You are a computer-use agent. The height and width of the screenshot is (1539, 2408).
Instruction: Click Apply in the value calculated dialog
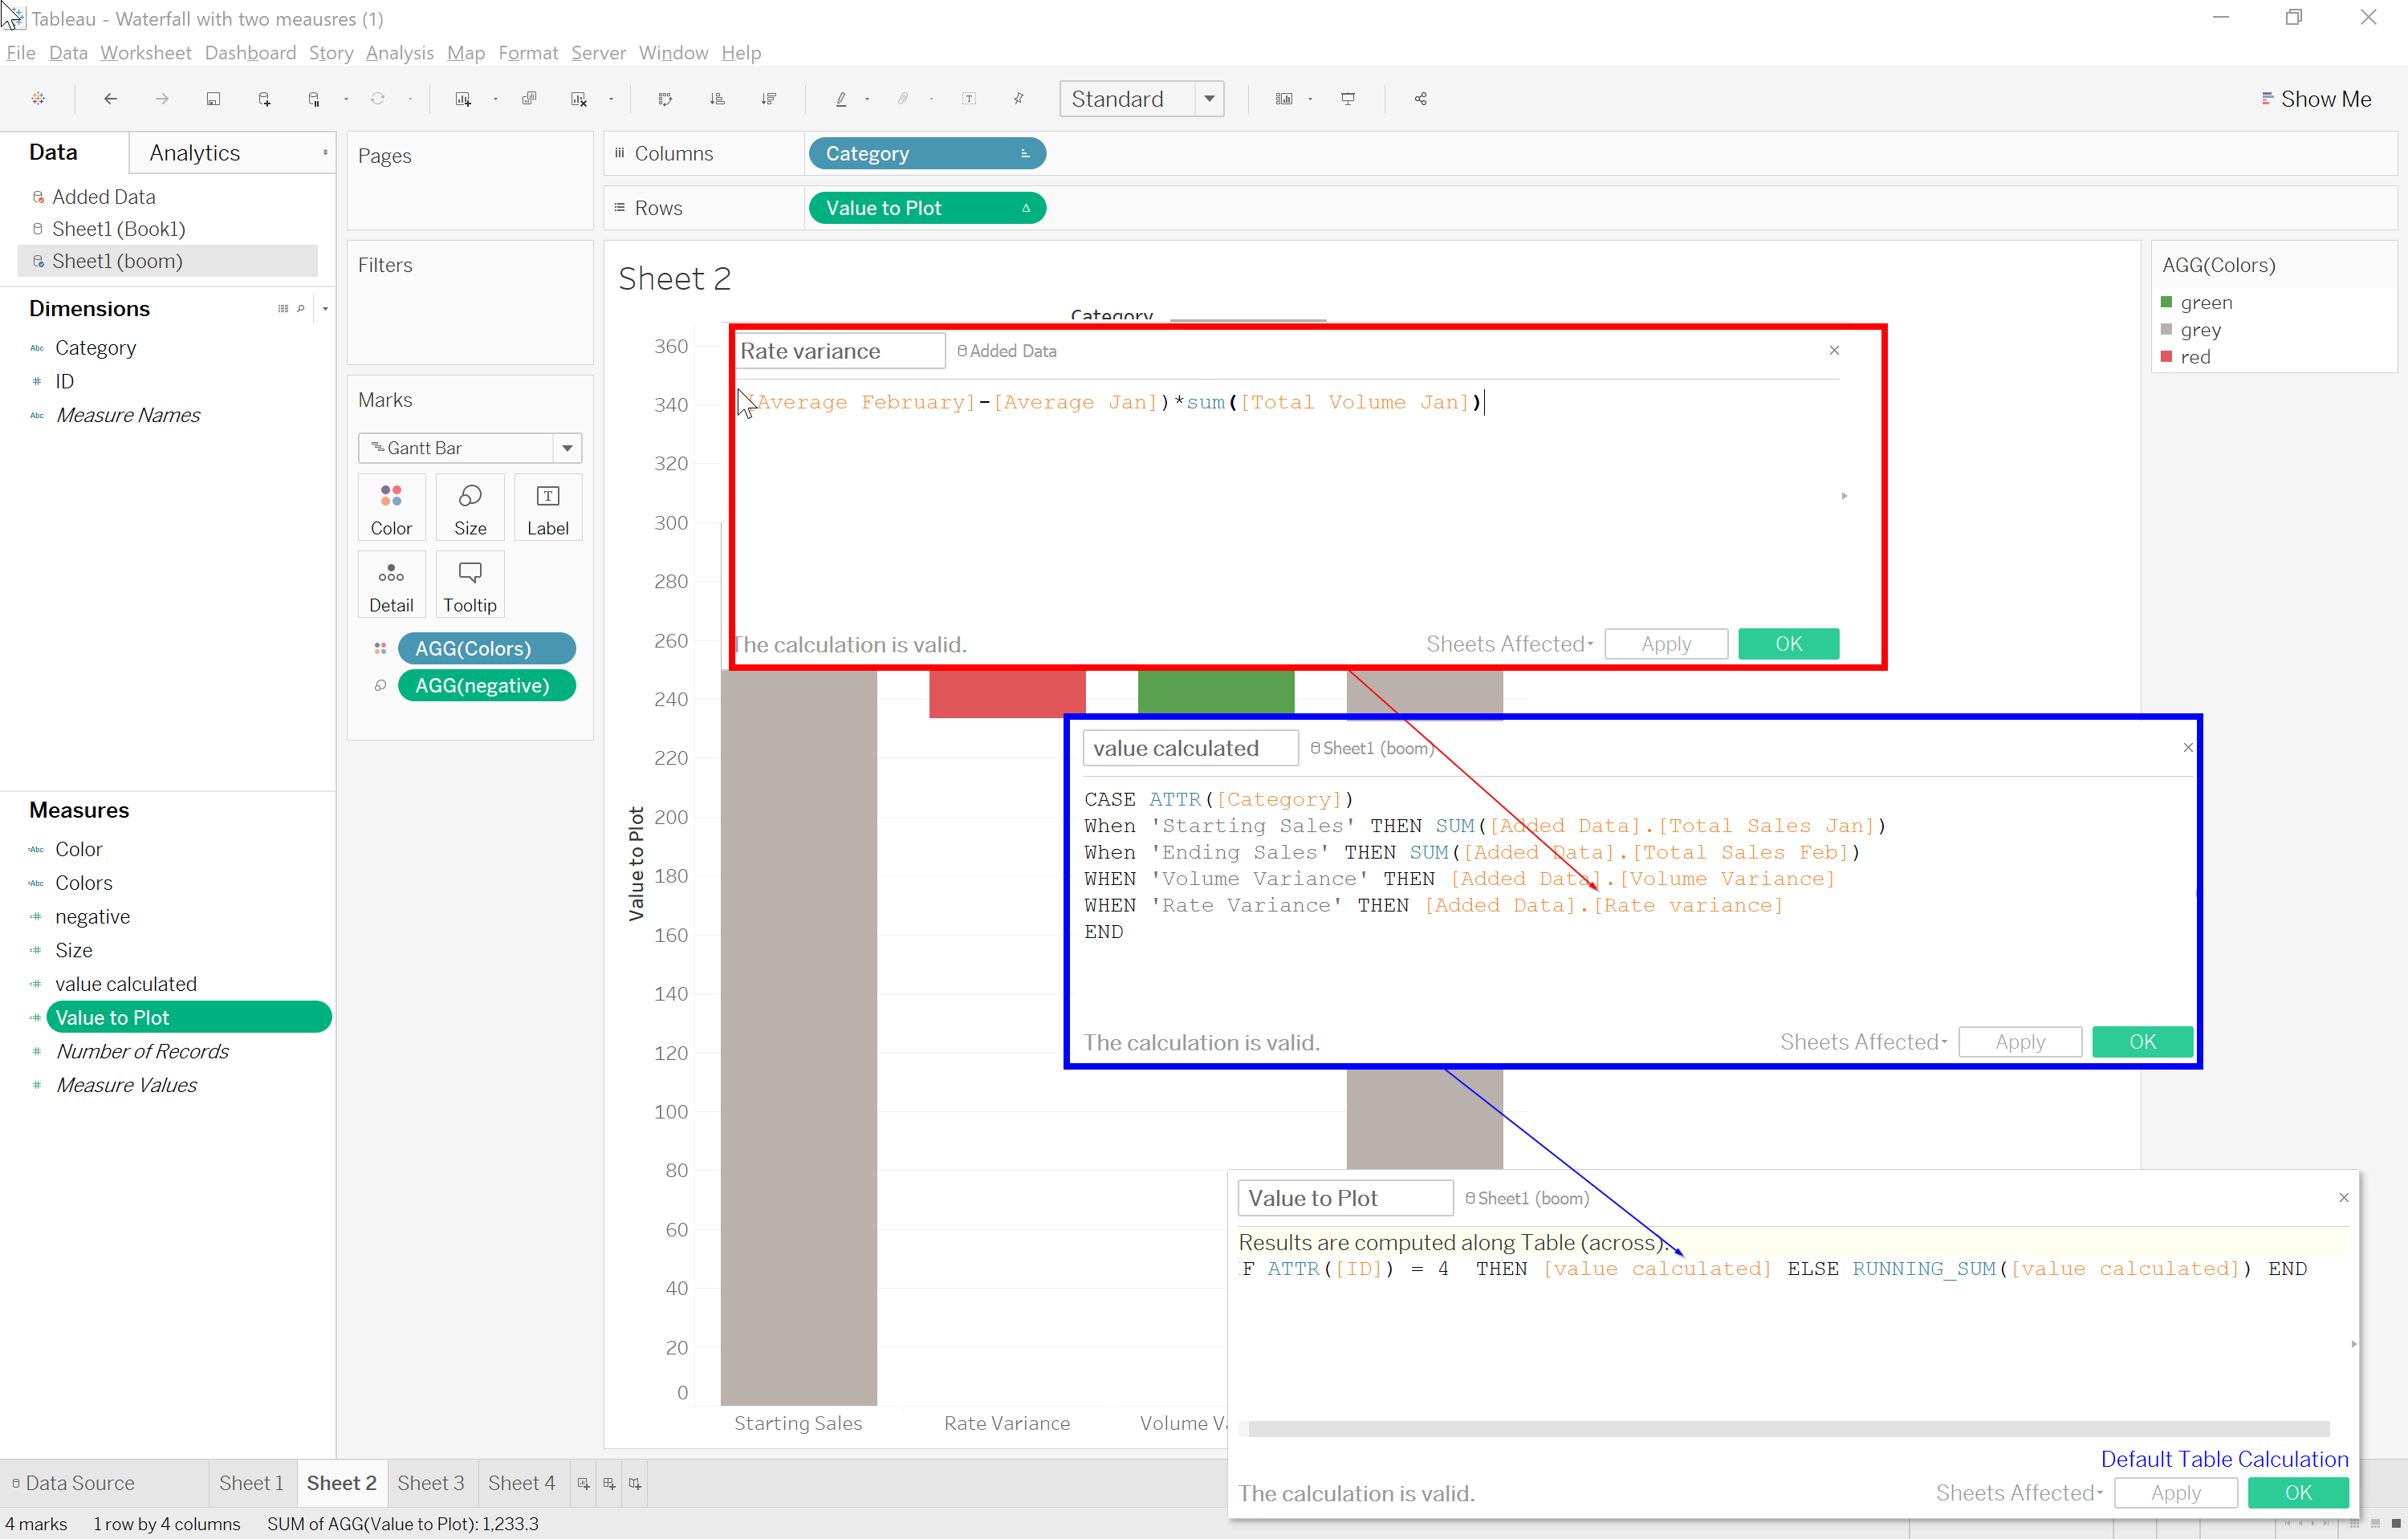click(2019, 1042)
